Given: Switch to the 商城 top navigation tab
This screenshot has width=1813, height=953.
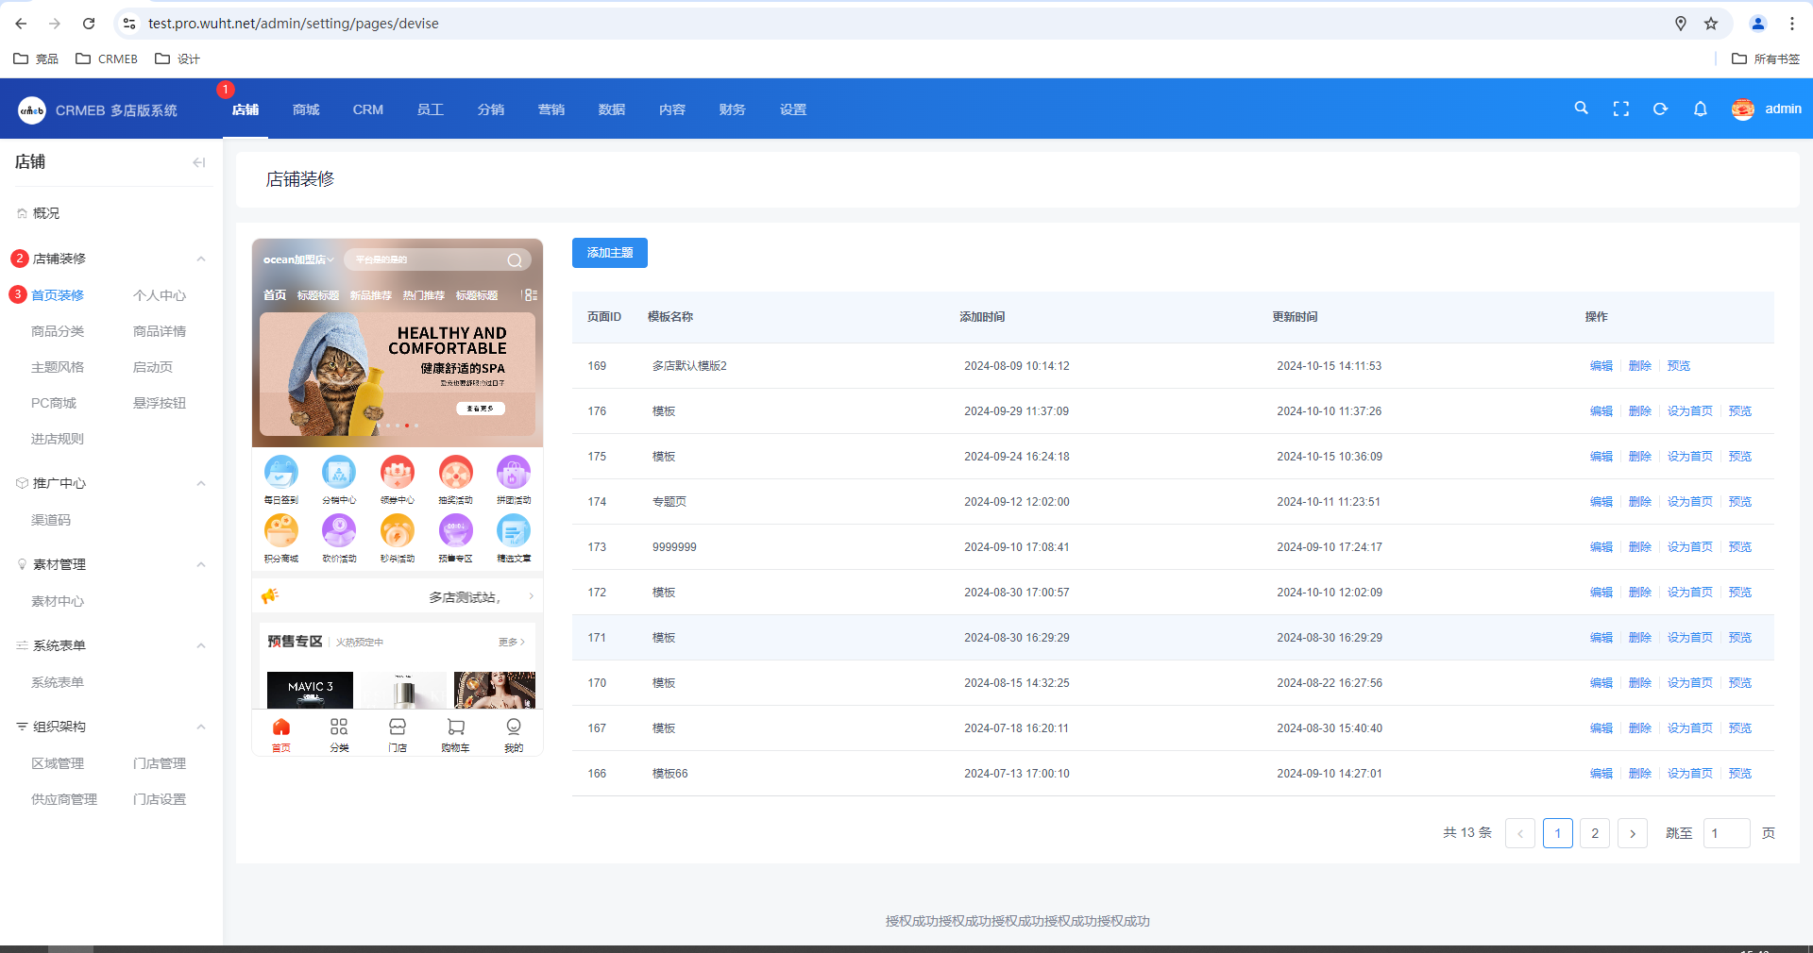Looking at the screenshot, I should point(306,109).
